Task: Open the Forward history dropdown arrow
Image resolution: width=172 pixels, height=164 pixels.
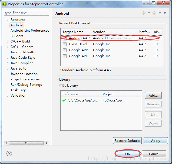Action: 160,13
